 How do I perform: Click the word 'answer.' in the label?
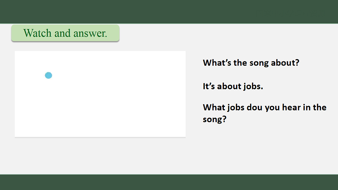(90, 33)
